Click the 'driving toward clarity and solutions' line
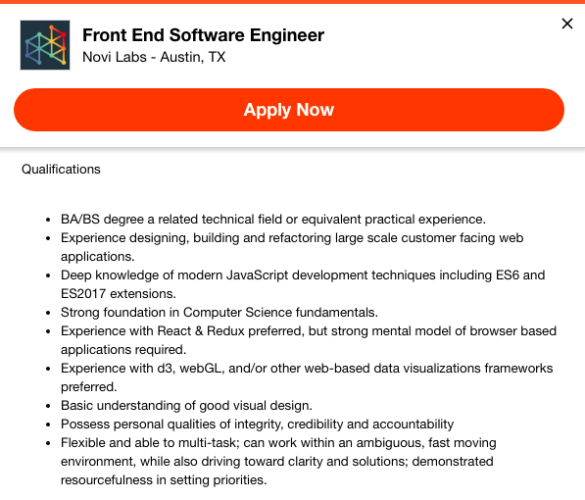Viewport: 585px width, 500px height. 277,461
